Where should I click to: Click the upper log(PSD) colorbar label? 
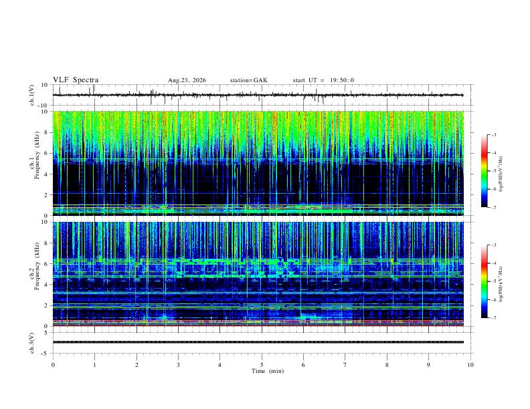(501, 174)
